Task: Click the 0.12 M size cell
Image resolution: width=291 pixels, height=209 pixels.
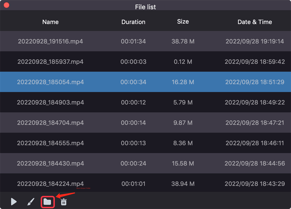Action: tap(183, 62)
